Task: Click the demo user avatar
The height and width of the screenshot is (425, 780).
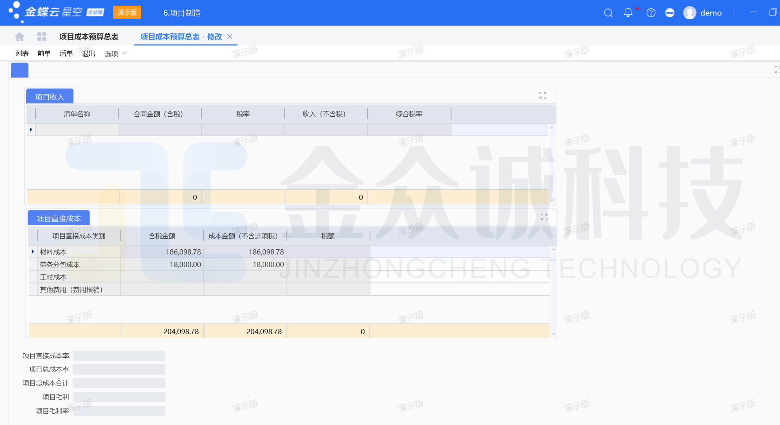Action: point(690,13)
